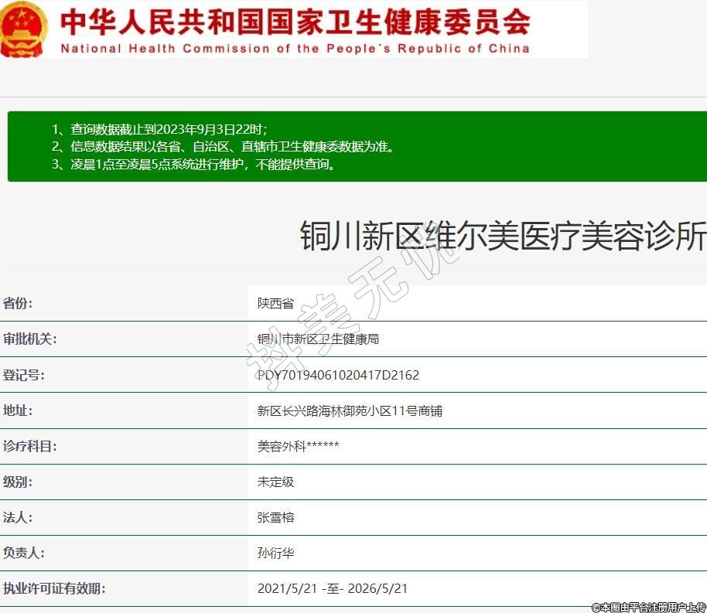Screen dimensions: 707x613
Task: Click the clinic name heading 铜川新区维尔美医疗美容诊所
Action: click(502, 236)
